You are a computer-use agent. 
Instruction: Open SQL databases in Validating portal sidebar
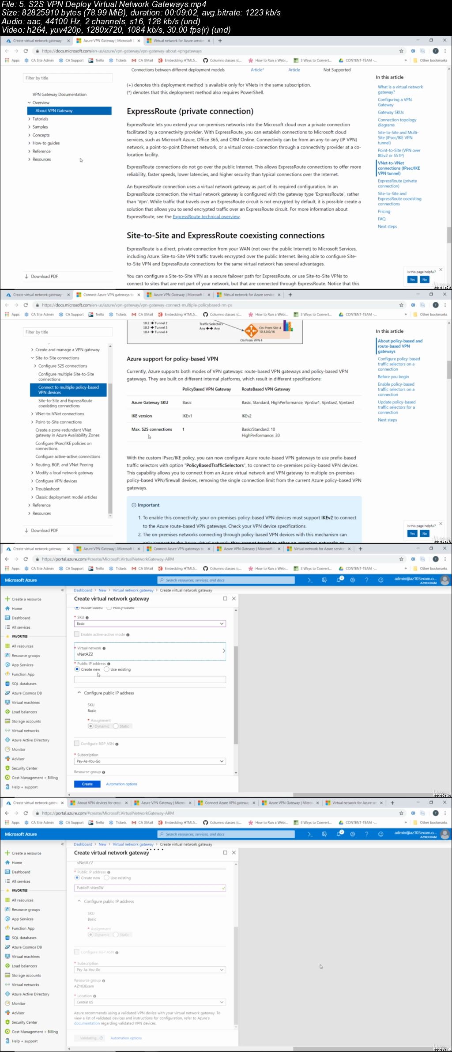pos(24,938)
